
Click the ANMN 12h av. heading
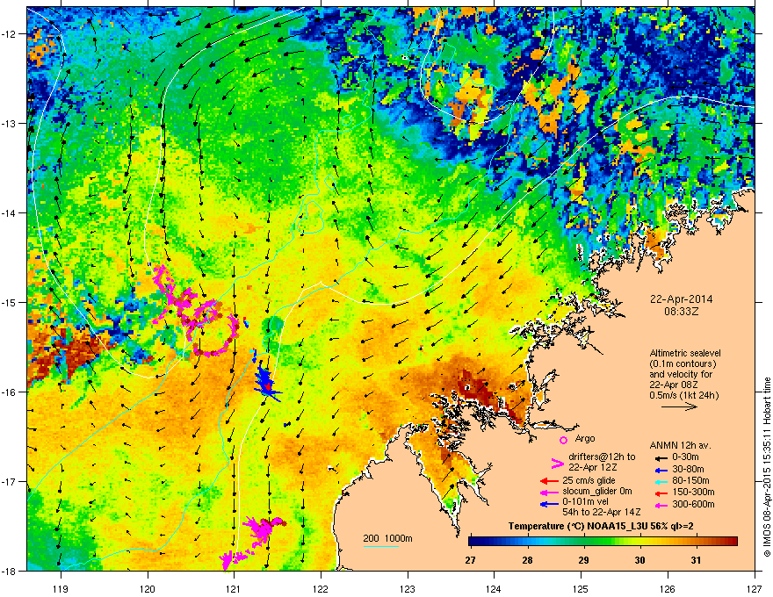point(680,445)
